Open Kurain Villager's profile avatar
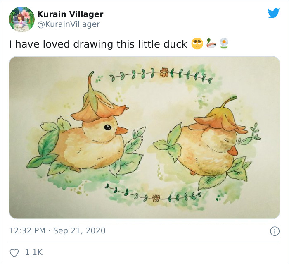 coord(21,19)
